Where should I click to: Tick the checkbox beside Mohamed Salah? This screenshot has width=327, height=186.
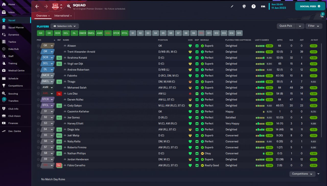(x=38, y=88)
